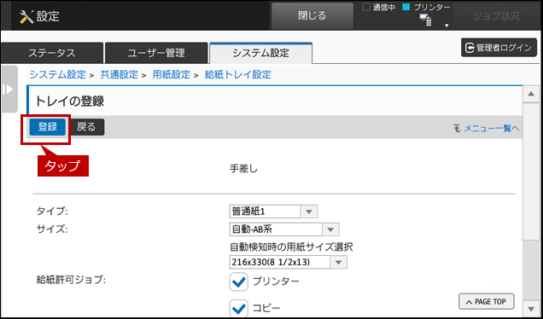The height and width of the screenshot is (319, 543).
Task: Click the トレイの登録 heading
Action: tap(70, 101)
